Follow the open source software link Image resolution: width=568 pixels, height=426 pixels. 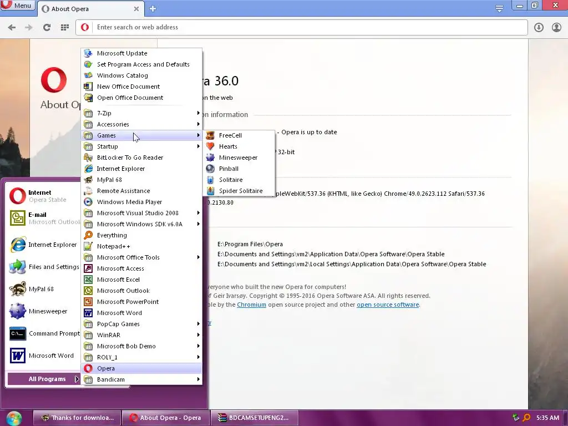pos(388,305)
